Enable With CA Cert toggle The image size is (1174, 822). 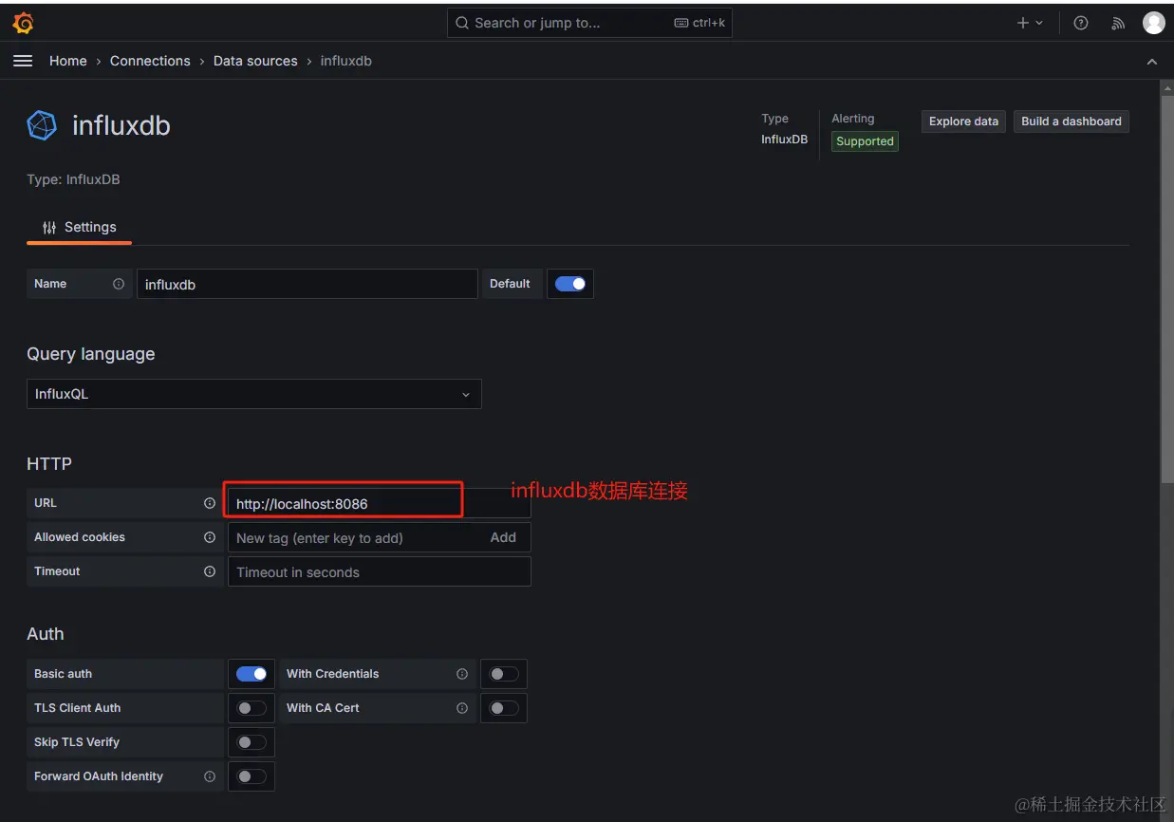(504, 708)
